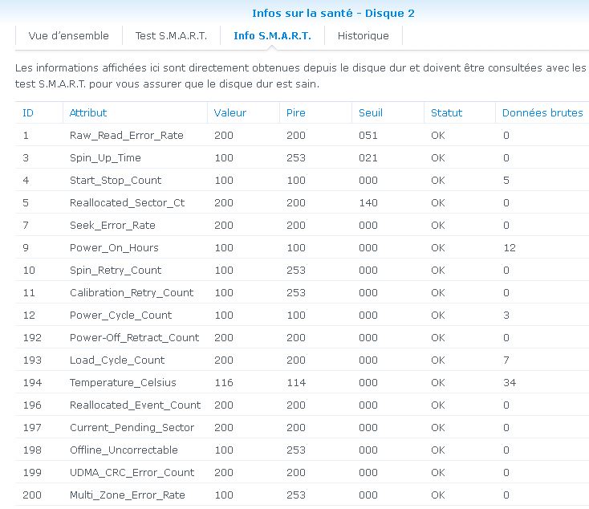Viewport: 589px width, 509px height.
Task: Select the Load_Cycle_Count attribute
Action: tap(117, 360)
